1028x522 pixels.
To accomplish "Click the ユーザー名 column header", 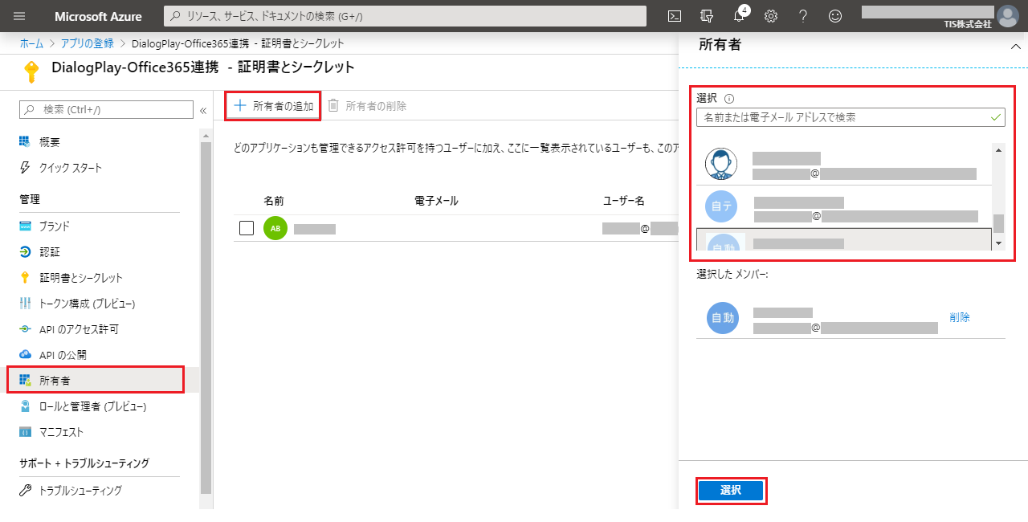I will [623, 201].
